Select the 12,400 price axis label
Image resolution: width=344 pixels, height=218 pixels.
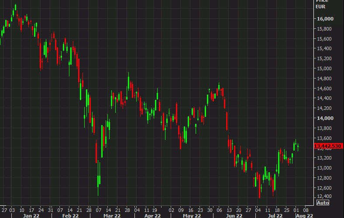(x=324, y=196)
